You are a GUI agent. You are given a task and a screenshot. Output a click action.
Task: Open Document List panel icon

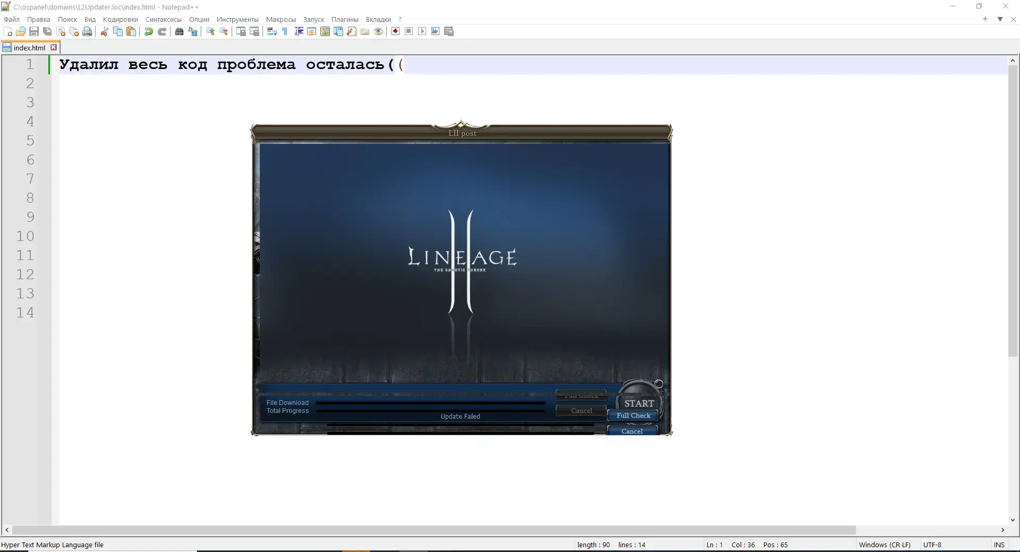(338, 31)
